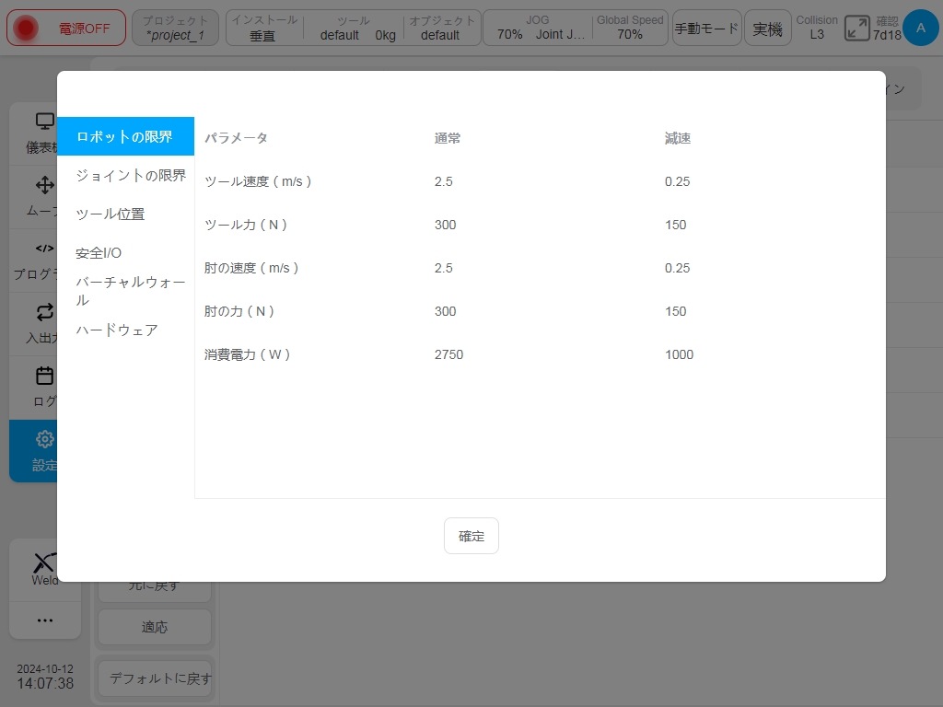Click 肘の速度 reduced value 0.25

coord(677,268)
